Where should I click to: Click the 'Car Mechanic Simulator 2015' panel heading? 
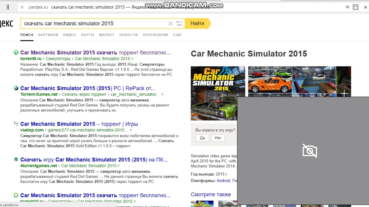tap(249, 54)
